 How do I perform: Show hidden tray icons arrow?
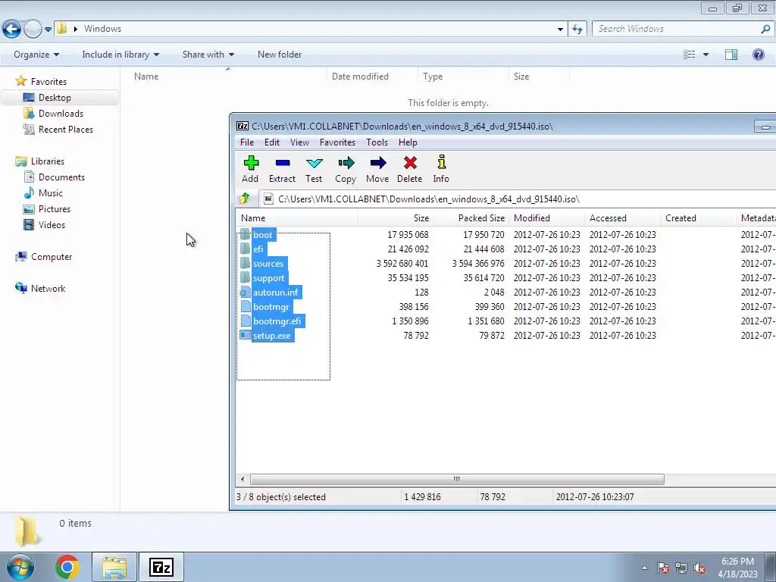coord(644,568)
